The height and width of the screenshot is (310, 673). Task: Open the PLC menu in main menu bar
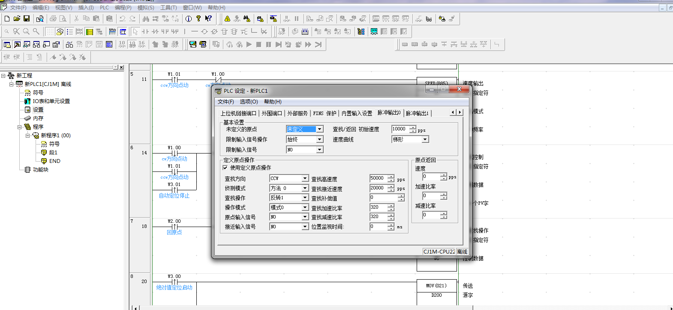[104, 8]
